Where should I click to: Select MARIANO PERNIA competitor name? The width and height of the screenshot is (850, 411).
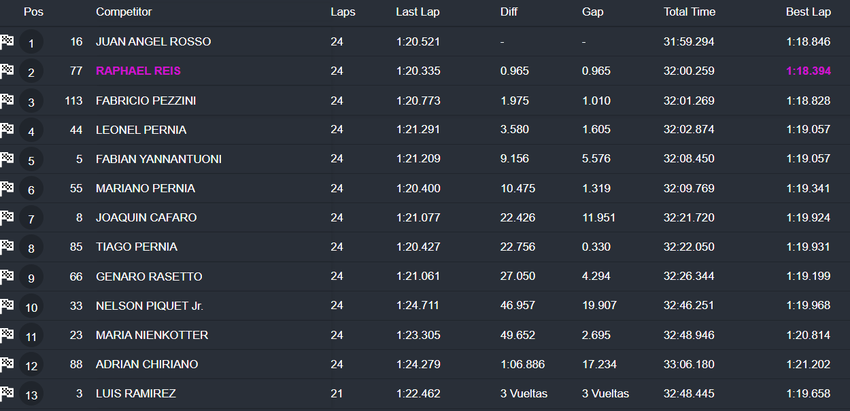[x=145, y=188]
